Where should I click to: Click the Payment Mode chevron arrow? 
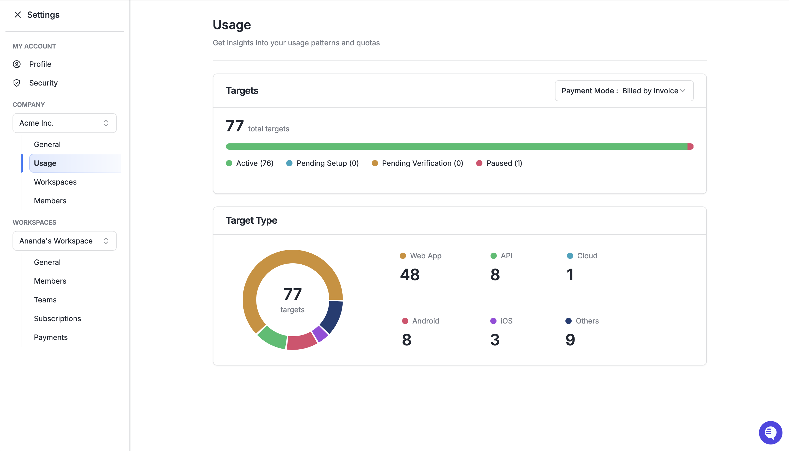pyautogui.click(x=682, y=91)
